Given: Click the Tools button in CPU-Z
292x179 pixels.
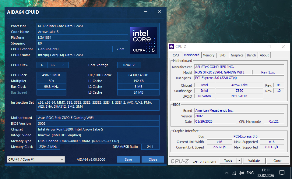Looking at the screenshot, I should click(x=228, y=161).
